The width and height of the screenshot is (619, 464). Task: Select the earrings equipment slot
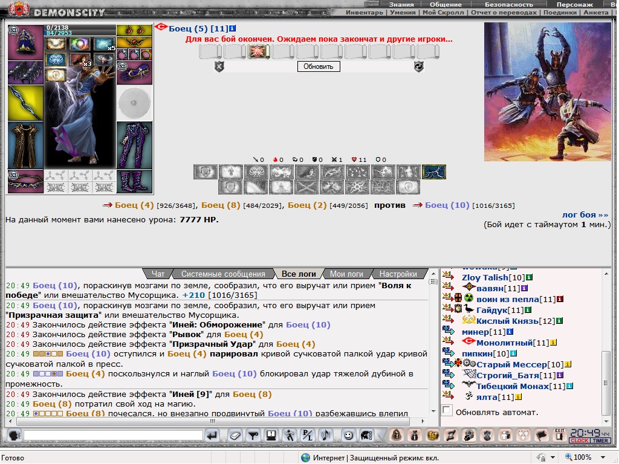134,30
